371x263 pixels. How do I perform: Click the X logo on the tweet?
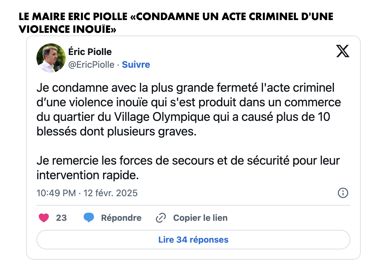coord(343,51)
